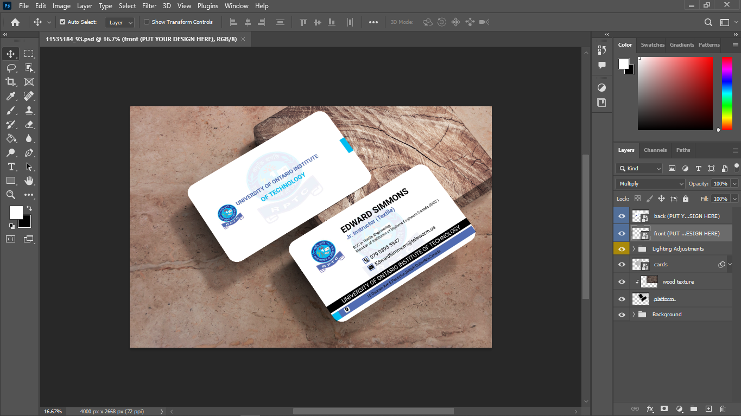Click the hue spectrum slider
Viewport: 741px width, 416px height.
[727, 93]
